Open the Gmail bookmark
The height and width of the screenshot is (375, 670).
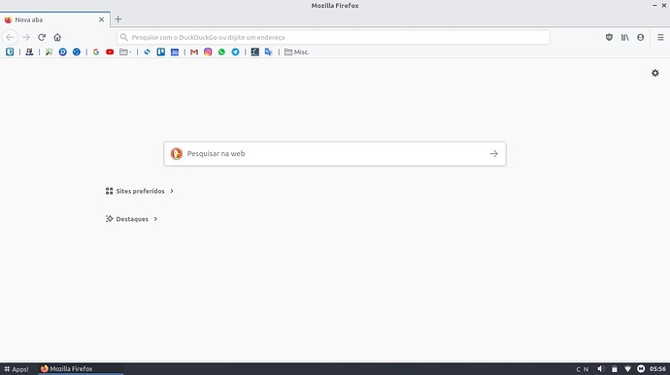pos(194,52)
